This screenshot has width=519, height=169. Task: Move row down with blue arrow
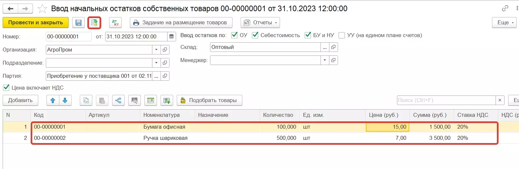[x=65, y=100]
